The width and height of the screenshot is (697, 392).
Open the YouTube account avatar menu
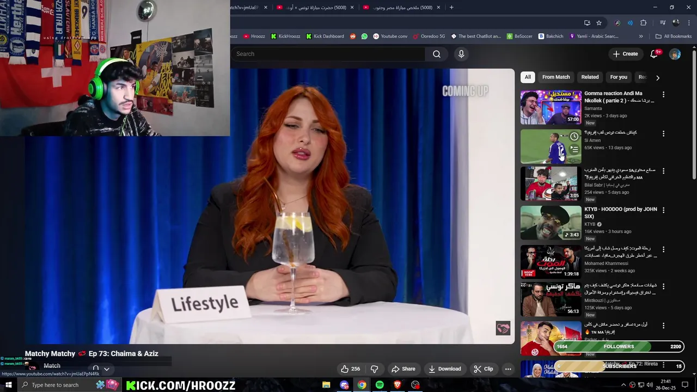tap(675, 54)
